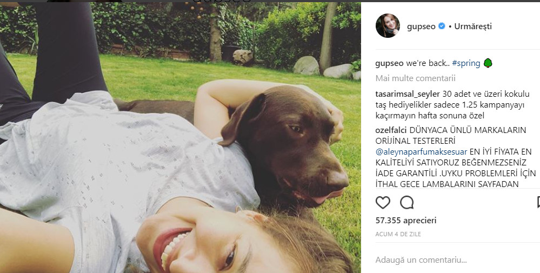Open the #spring hashtag link

coord(466,63)
